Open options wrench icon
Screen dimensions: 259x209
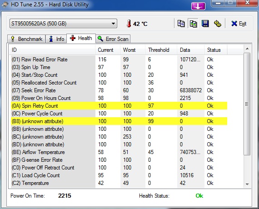218,24
